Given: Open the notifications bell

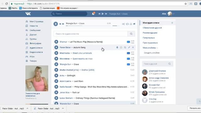Looking at the screenshot, I should [93, 14].
